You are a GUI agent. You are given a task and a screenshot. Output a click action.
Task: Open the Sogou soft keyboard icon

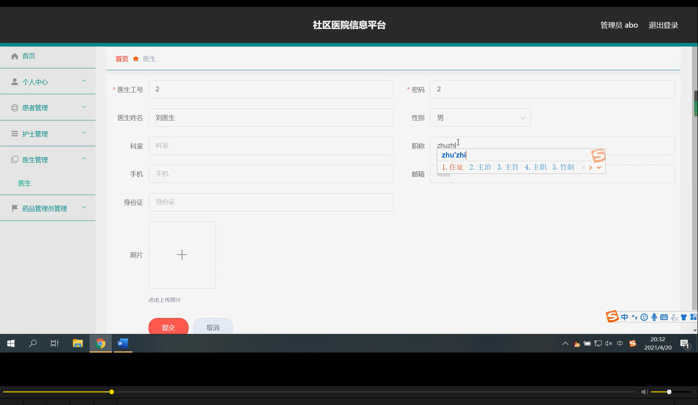tap(664, 317)
